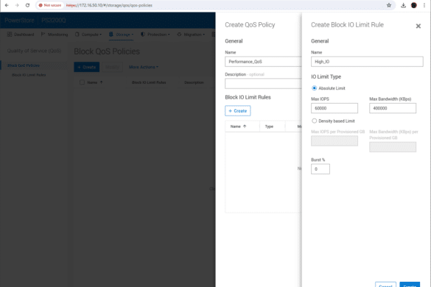
Task: Select the Absolute Limit radio button
Action: click(x=314, y=88)
